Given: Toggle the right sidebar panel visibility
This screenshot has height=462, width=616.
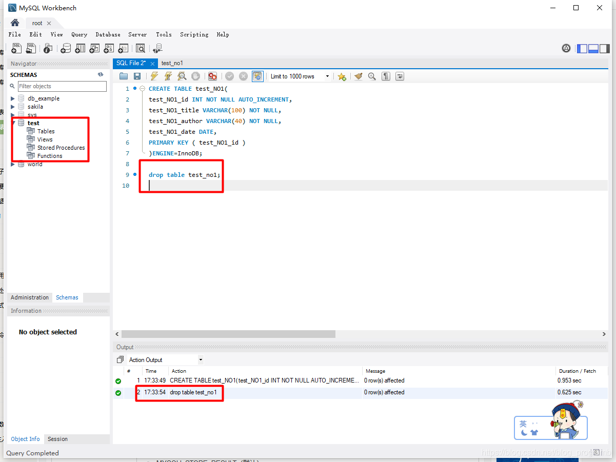Looking at the screenshot, I should coord(605,48).
